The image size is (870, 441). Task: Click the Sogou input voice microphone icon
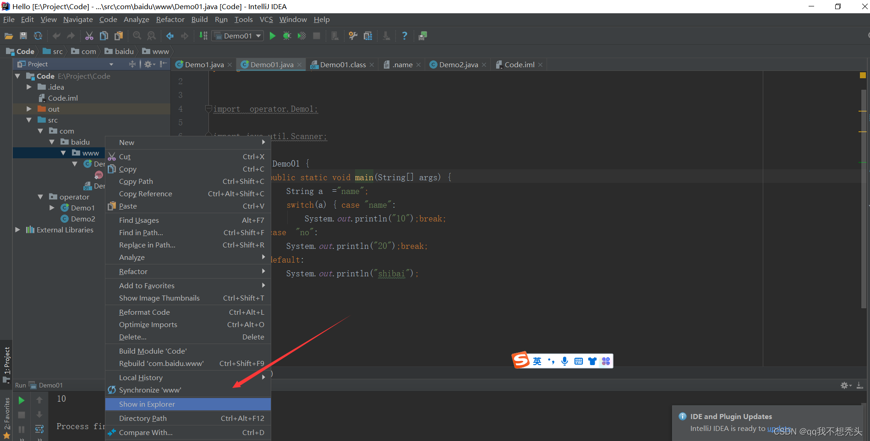pyautogui.click(x=564, y=361)
